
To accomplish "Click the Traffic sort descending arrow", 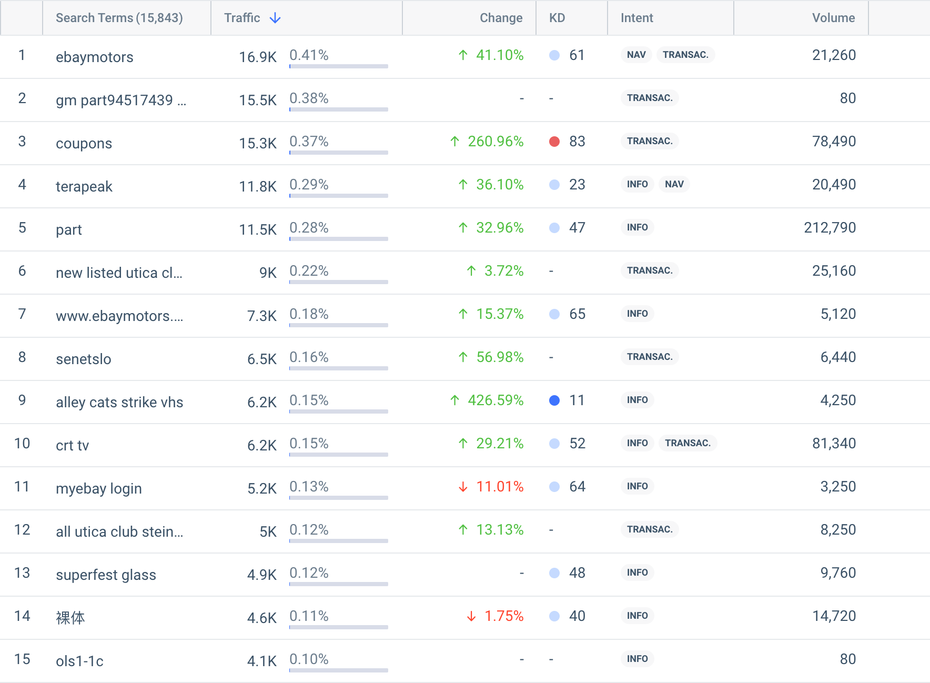I will pos(275,18).
